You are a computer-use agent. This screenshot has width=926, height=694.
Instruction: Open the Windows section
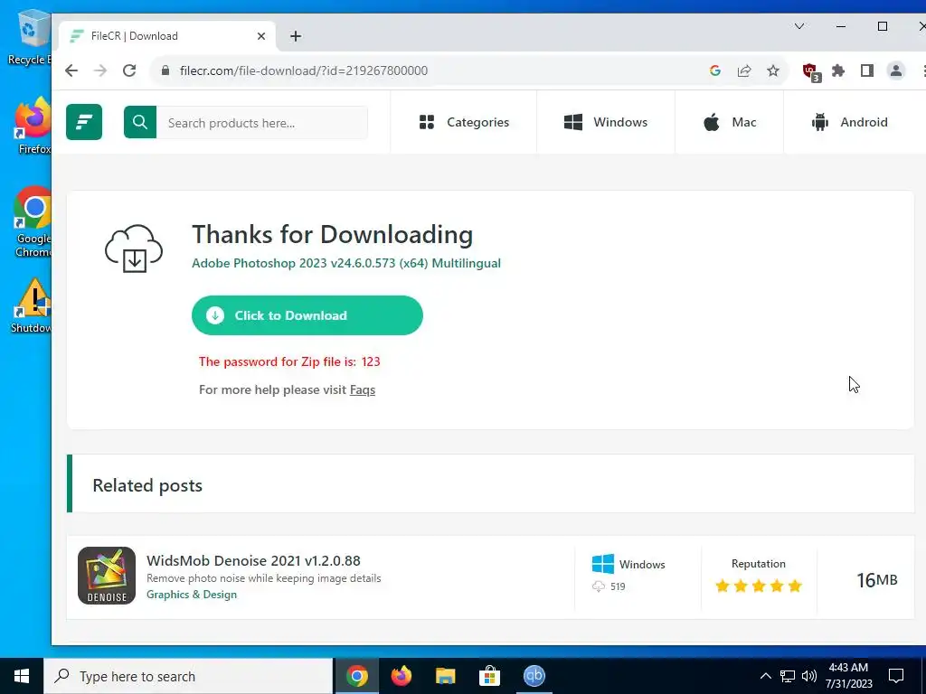605,122
